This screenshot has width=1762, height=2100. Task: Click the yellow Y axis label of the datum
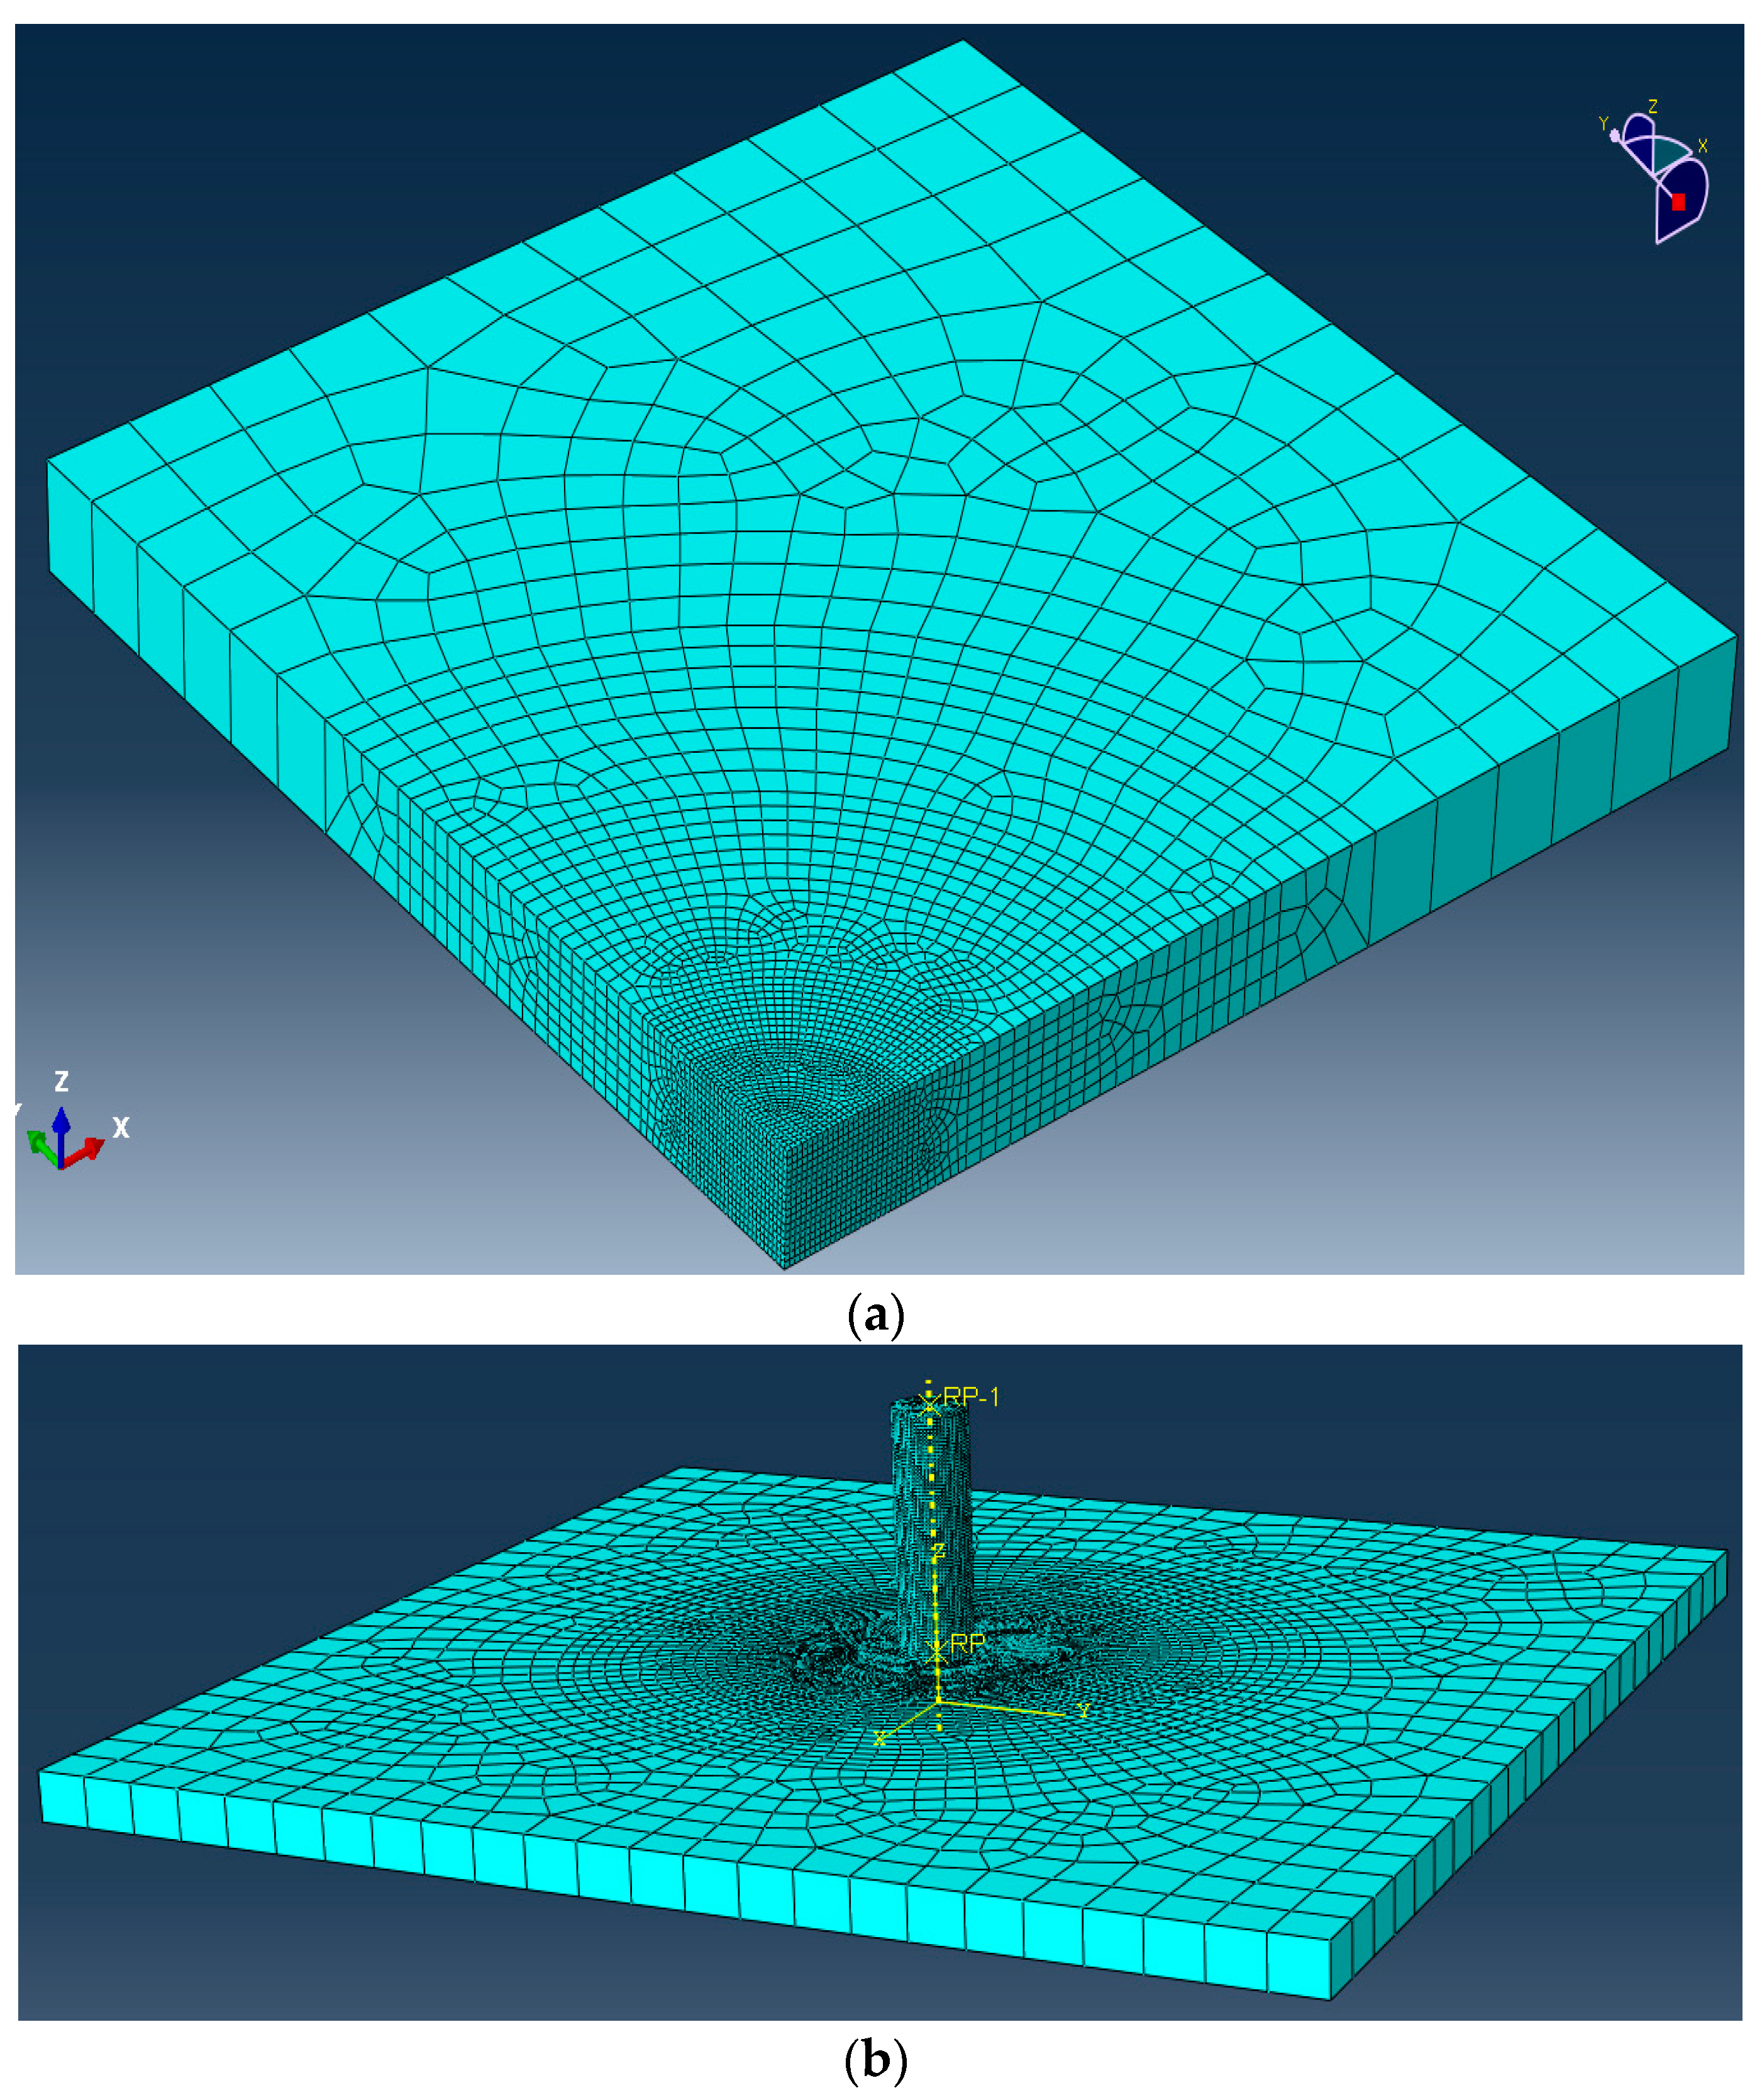point(1083,1711)
